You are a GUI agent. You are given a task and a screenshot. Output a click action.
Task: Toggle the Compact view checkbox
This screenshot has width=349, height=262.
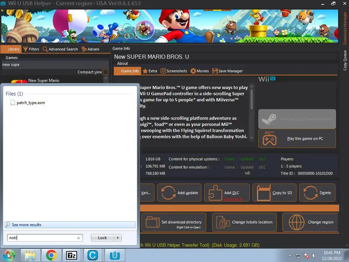[x=106, y=72]
